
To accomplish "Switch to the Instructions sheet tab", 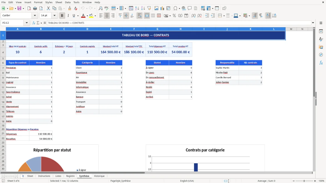I will [44, 176].
